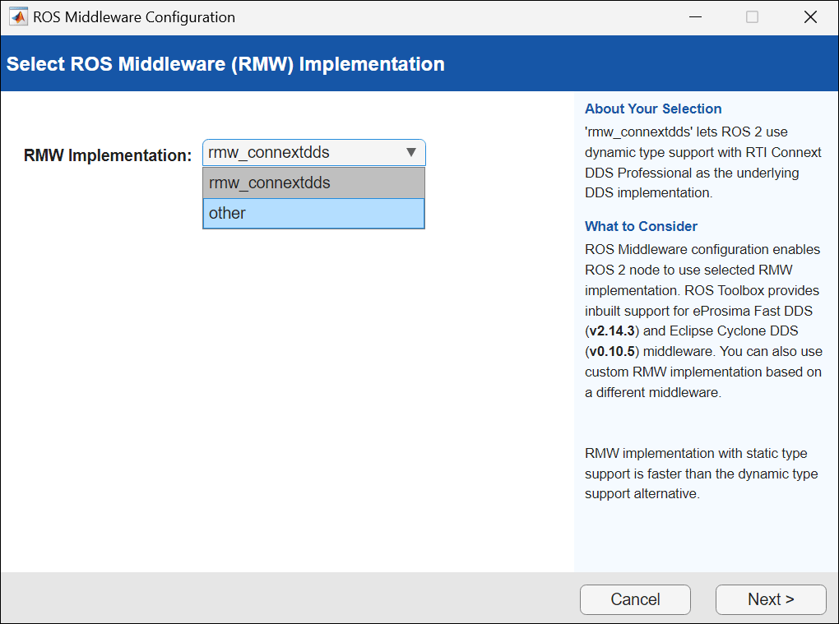Click the combo box showing rmw_connextdds
The height and width of the screenshot is (624, 839).
[x=304, y=153]
